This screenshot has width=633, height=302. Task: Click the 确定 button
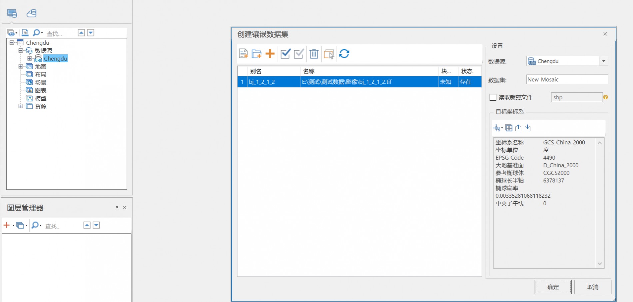pyautogui.click(x=553, y=287)
